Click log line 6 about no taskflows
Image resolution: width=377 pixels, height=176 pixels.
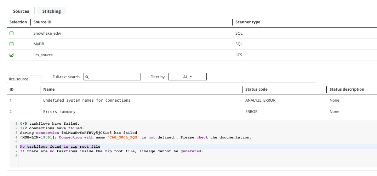pyautogui.click(x=60, y=147)
